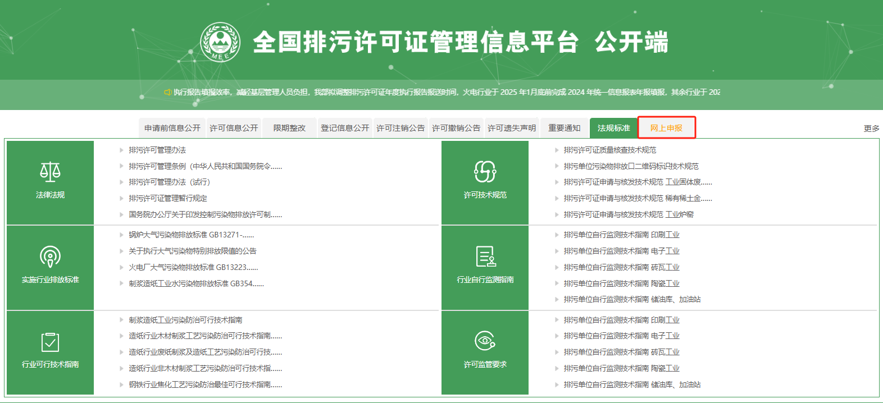The height and width of the screenshot is (403, 883).
Task: Click the MEE emblem logo in header
Action: (220, 42)
